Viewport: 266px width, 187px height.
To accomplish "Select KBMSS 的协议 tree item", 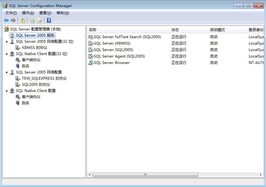I will 34,48.
